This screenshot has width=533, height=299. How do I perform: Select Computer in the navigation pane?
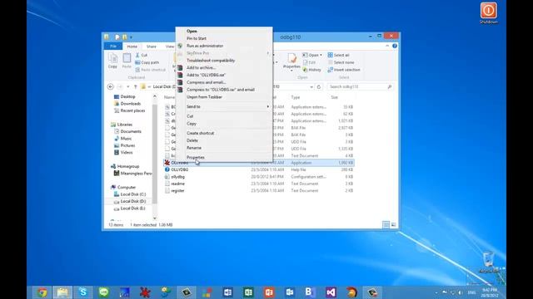(126, 187)
